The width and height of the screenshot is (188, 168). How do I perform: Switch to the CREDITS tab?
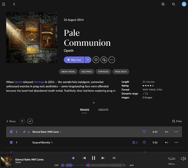click(x=103, y=110)
